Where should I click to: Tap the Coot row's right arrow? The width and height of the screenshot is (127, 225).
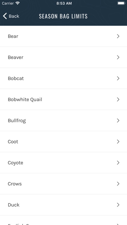tap(118, 142)
